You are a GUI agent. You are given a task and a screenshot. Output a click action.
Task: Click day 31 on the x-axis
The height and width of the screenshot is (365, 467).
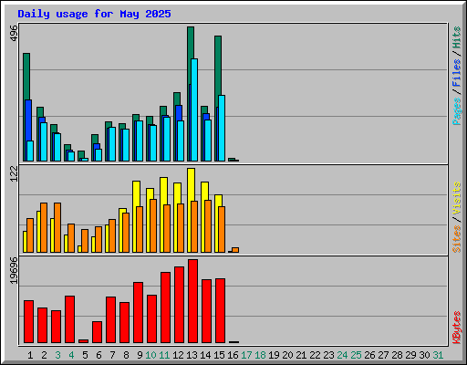(438, 355)
